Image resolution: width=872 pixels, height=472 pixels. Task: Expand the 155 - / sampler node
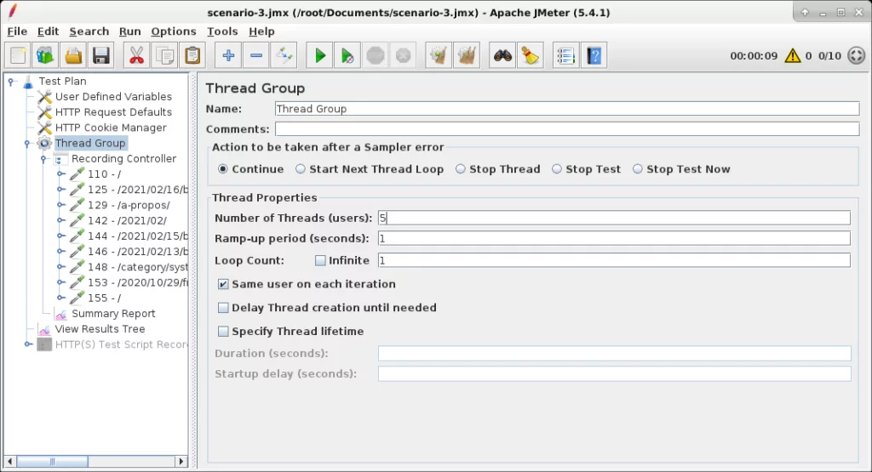[x=60, y=299]
